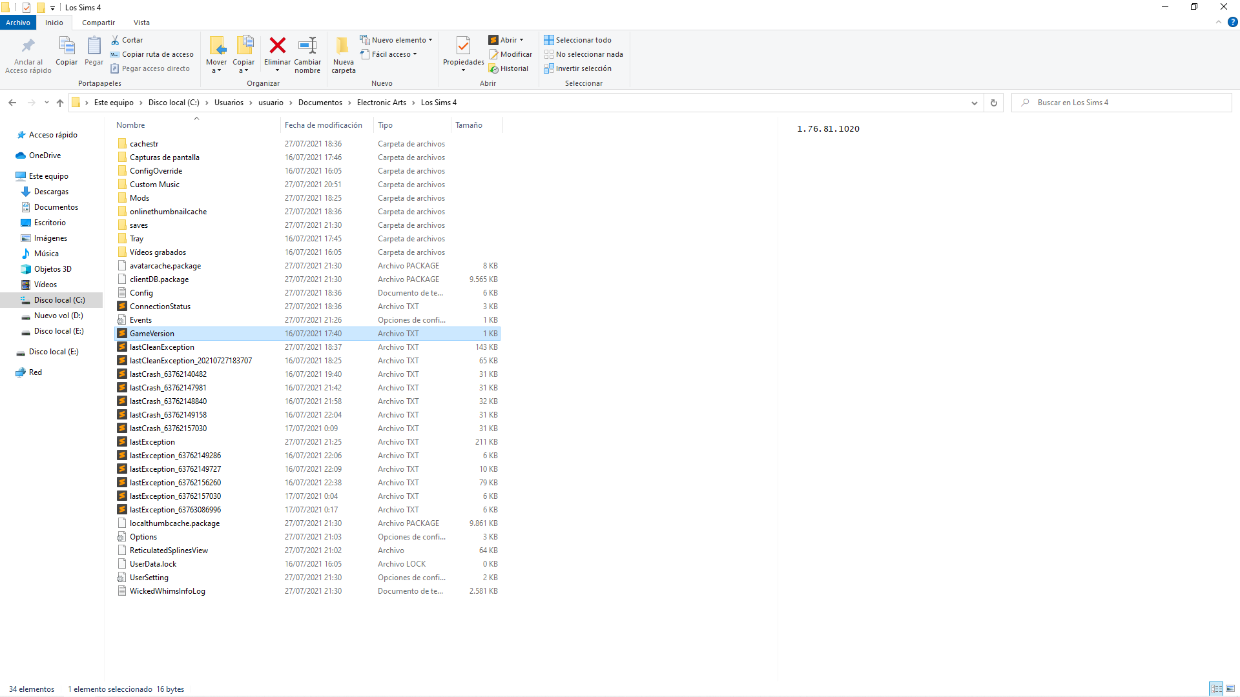Go up one folder level
Viewport: 1240px width, 697px height.
[x=60, y=103]
